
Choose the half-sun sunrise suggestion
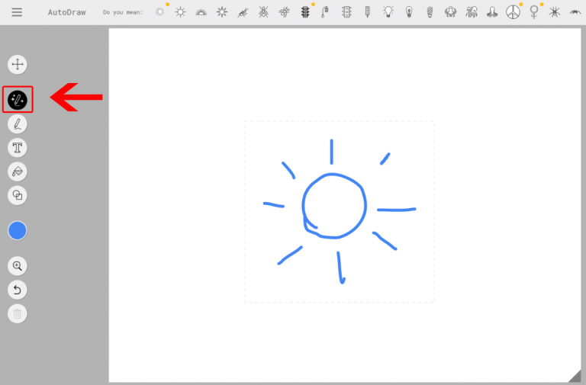click(201, 12)
